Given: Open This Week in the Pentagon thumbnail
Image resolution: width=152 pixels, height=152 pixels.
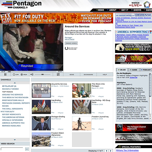Looking at the screenshot, I should (x=82, y=91).
